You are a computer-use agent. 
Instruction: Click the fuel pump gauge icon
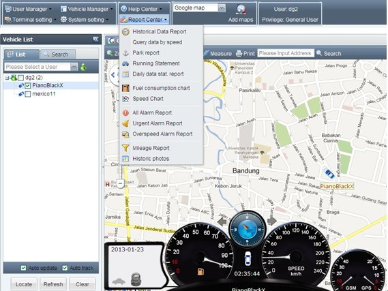200,272
